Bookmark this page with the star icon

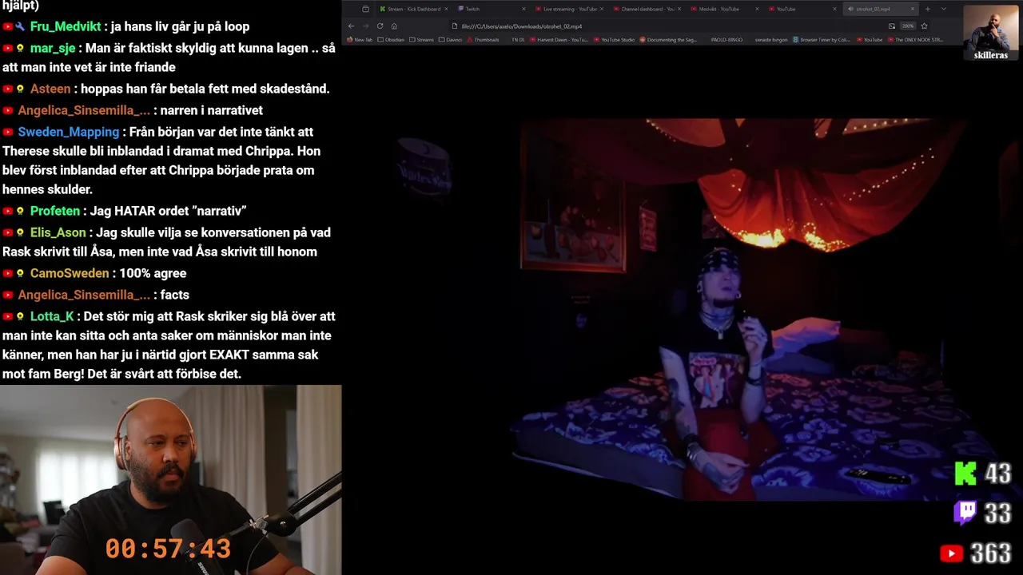coord(924,26)
